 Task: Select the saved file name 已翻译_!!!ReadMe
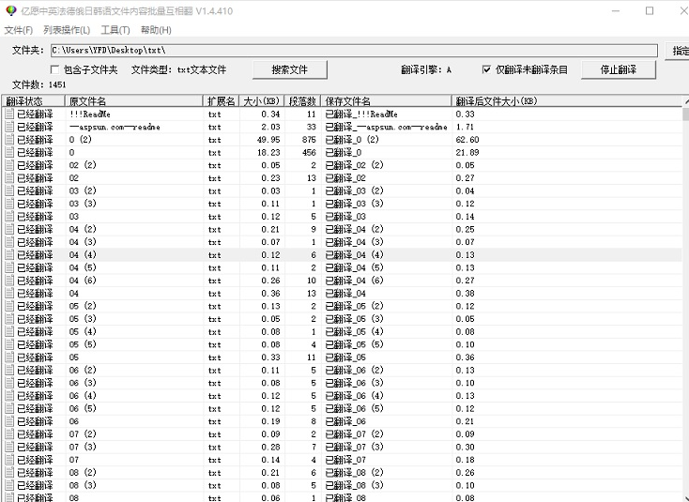[361, 114]
